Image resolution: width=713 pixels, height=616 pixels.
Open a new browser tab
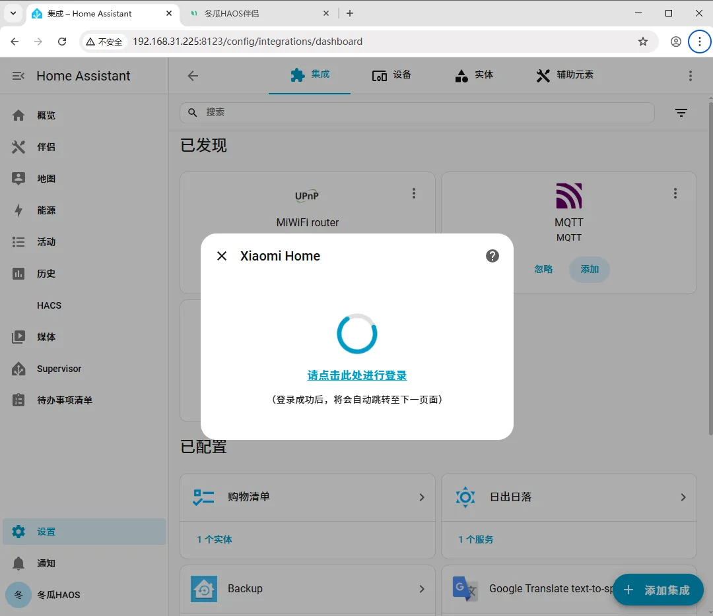pyautogui.click(x=350, y=14)
